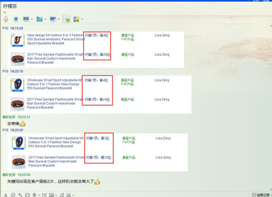Click the send file folder icon
Viewport: 272px width, 197px height.
[39, 19]
